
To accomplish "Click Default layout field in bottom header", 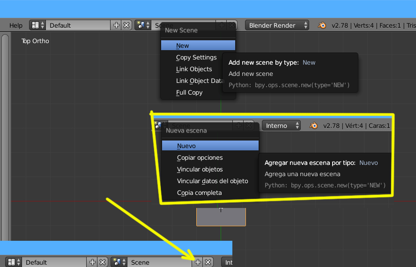I will [x=54, y=262].
